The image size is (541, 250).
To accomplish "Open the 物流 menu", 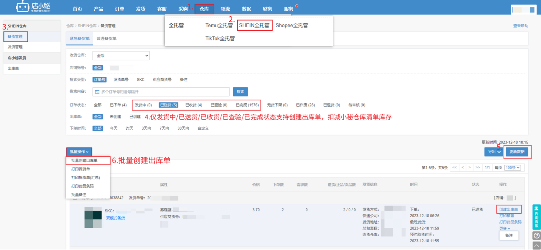I will (225, 9).
